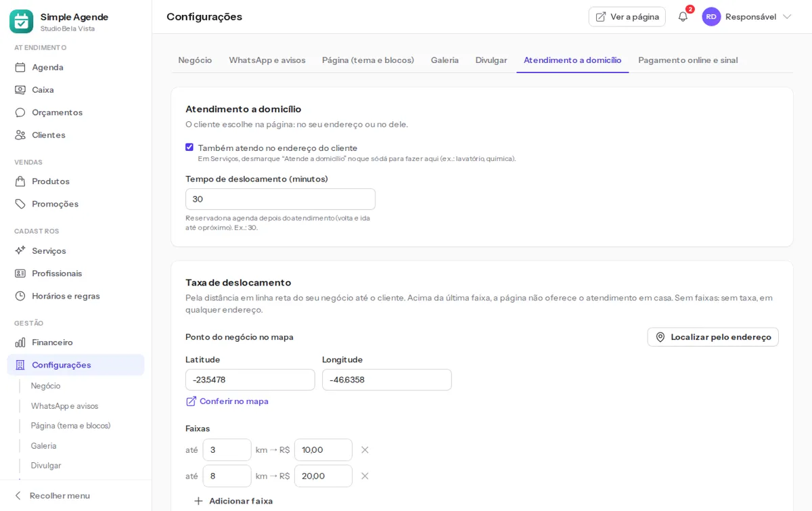
Task: Open Horários e regras
Action: coord(76,296)
